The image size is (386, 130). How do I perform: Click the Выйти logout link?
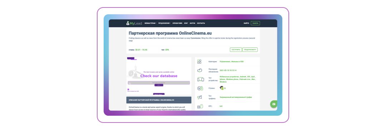(x=246, y=23)
